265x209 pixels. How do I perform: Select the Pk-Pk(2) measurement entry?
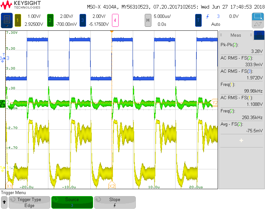(241, 48)
